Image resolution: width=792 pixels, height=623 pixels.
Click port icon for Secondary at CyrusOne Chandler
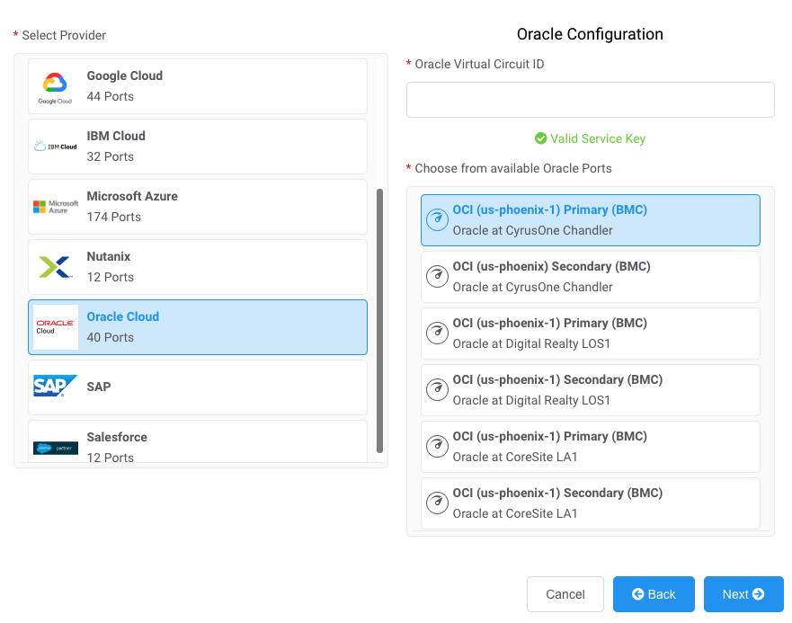[x=437, y=276]
